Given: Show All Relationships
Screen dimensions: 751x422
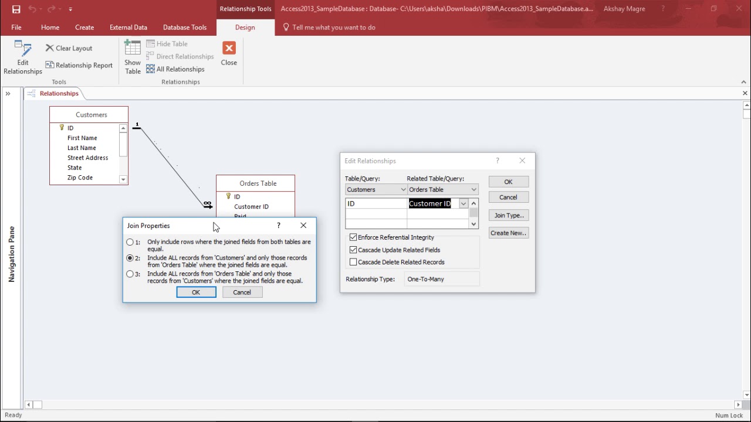Looking at the screenshot, I should click(175, 69).
